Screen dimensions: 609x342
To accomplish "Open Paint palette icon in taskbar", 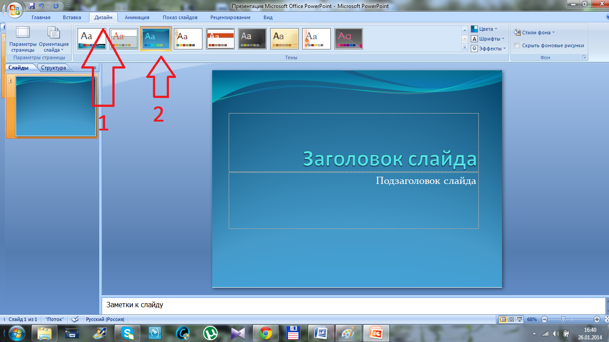I will (349, 333).
